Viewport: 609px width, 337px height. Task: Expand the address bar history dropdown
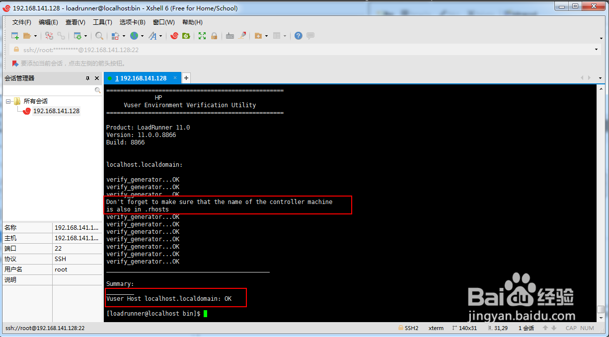(x=596, y=50)
